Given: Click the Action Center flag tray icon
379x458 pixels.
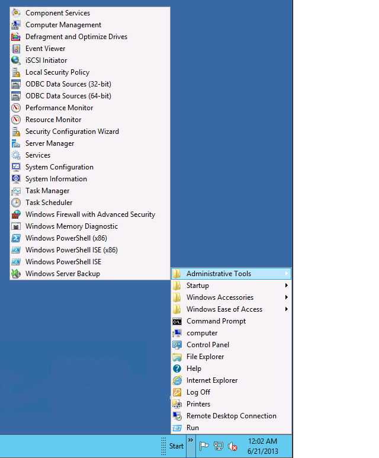Looking at the screenshot, I should pos(204,446).
